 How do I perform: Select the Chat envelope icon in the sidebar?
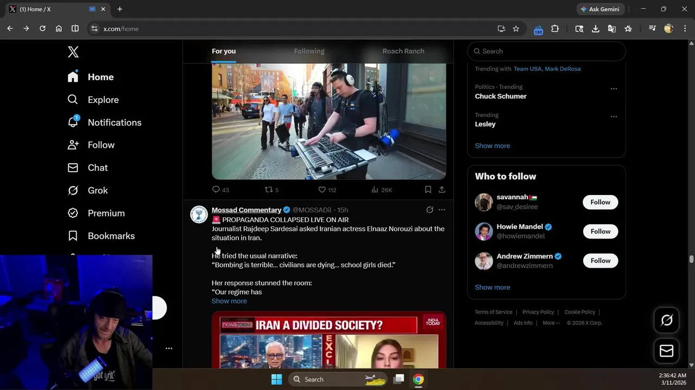tap(73, 168)
